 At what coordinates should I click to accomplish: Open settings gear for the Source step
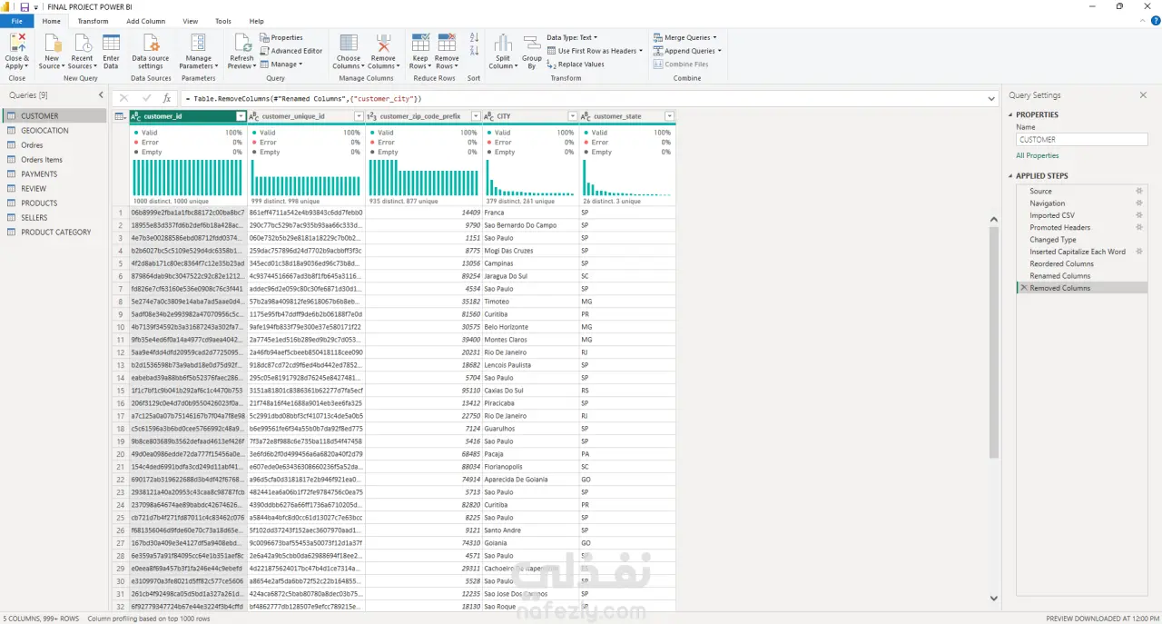point(1139,191)
